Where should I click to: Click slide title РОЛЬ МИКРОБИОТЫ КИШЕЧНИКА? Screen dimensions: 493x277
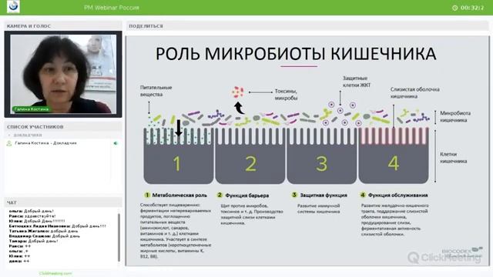click(296, 54)
